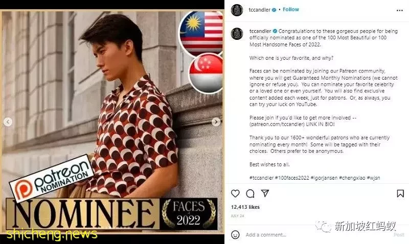Open the tccandler username in the header

[x=260, y=10]
